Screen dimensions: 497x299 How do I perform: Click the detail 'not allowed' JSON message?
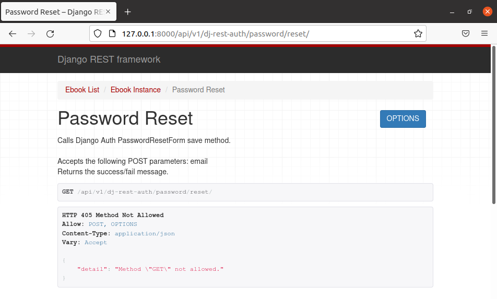click(x=169, y=269)
